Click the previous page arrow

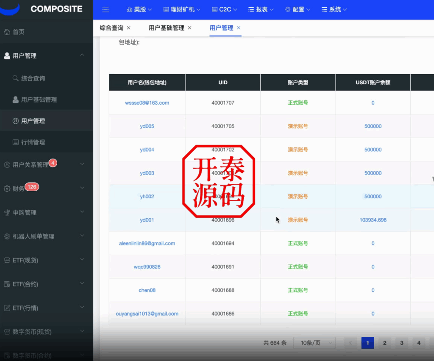point(351,343)
